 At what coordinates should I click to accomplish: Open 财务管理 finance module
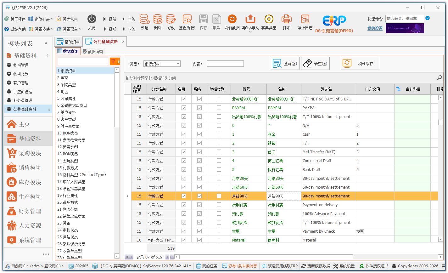pyautogui.click(x=28, y=211)
